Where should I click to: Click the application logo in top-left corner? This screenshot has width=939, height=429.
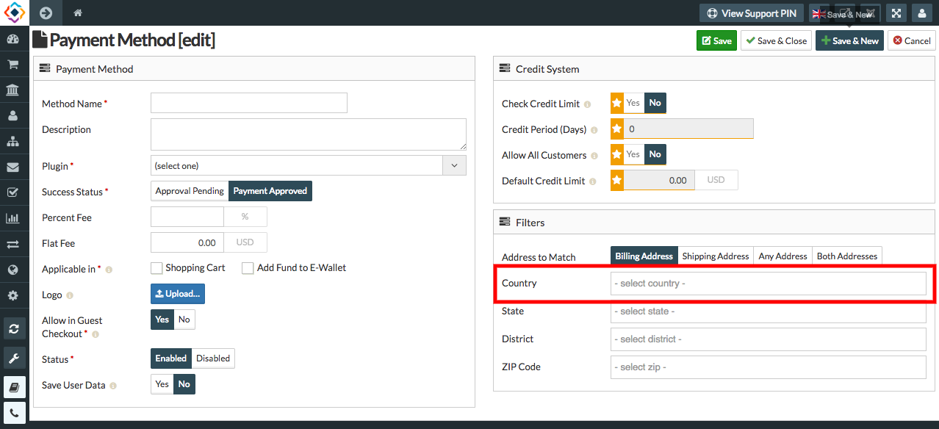14,12
